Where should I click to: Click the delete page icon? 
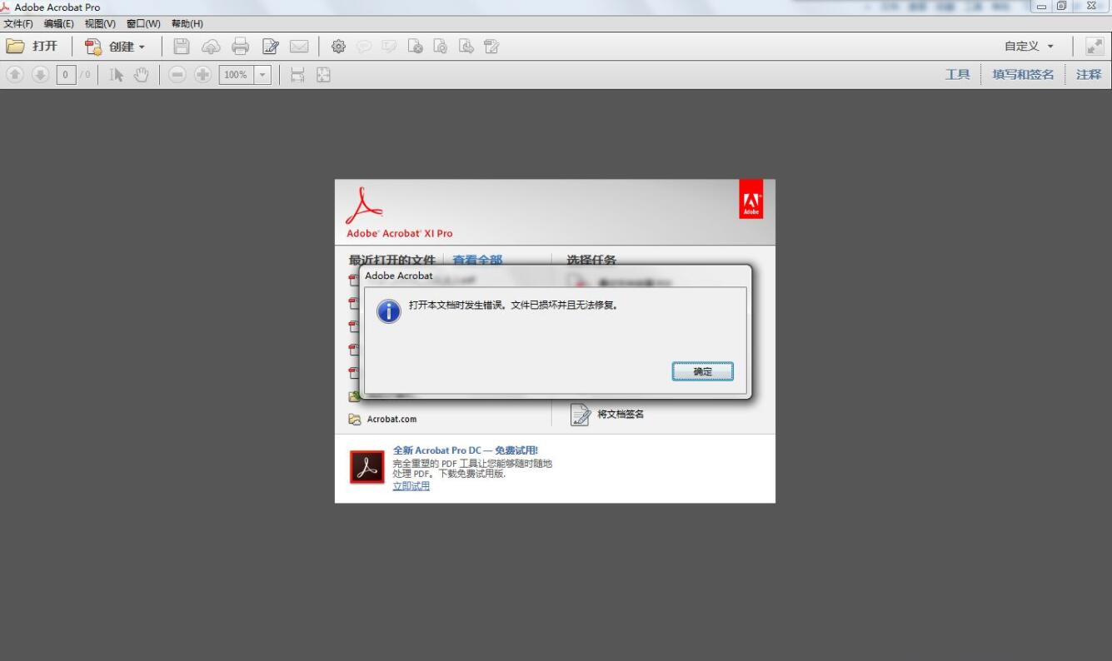pos(415,47)
